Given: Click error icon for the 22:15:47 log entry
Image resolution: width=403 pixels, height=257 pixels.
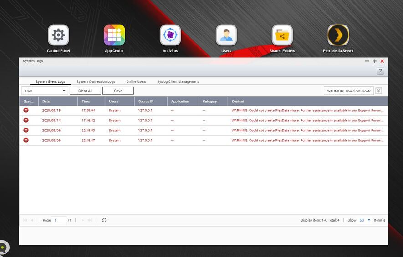Looking at the screenshot, I should pyautogui.click(x=26, y=141).
